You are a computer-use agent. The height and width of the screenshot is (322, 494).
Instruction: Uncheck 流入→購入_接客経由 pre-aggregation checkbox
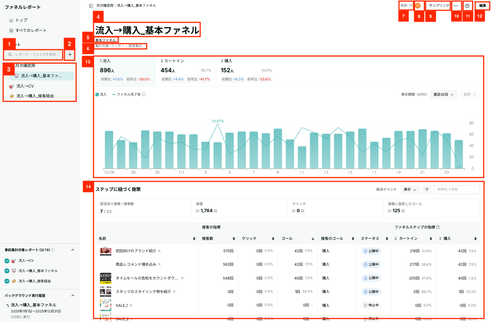(7, 281)
